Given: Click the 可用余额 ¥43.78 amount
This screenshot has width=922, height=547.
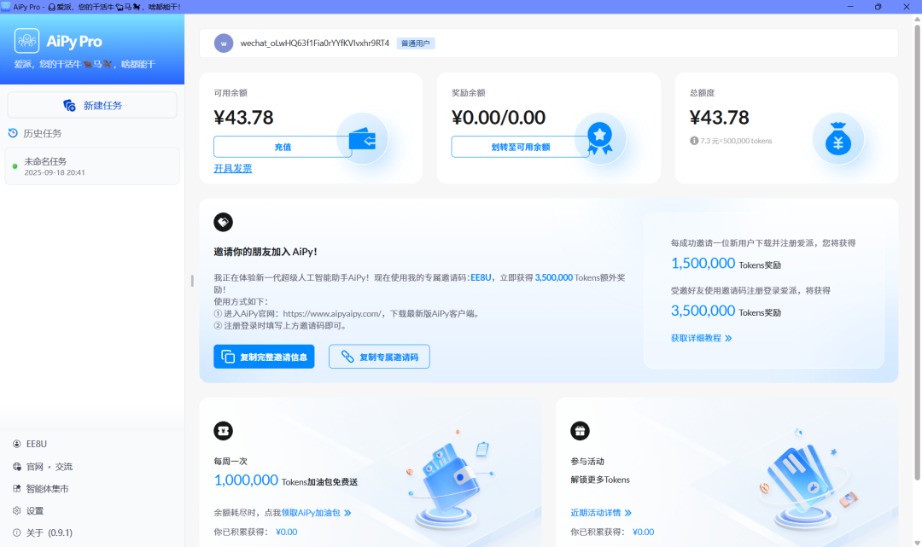Looking at the screenshot, I should pyautogui.click(x=243, y=118).
